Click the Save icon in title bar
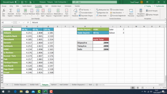Screen dimensions: 167x94 coord(22,2)
